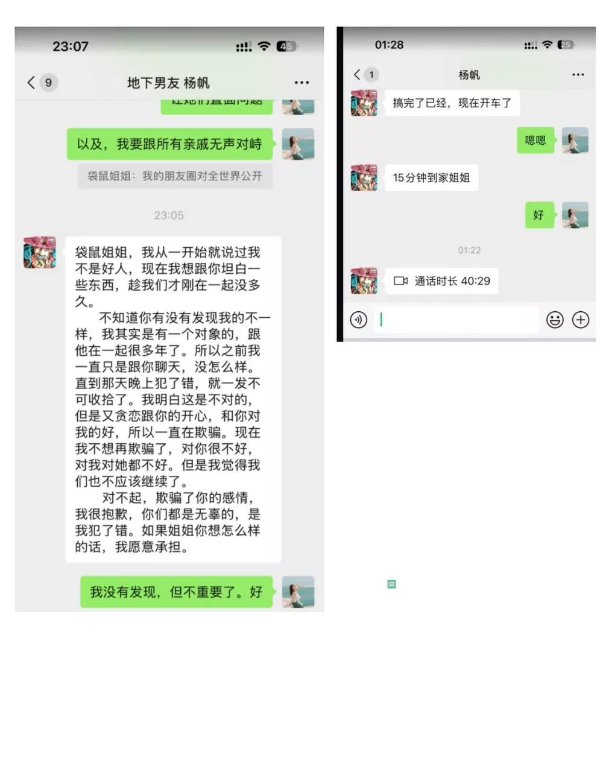609x772 pixels.
Task: Open the emoji sticker picker
Action: [x=555, y=320]
